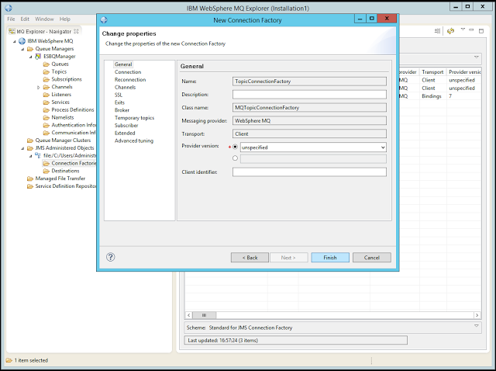The image size is (496, 371).
Task: Click the Destinations folder icon
Action: (46, 171)
